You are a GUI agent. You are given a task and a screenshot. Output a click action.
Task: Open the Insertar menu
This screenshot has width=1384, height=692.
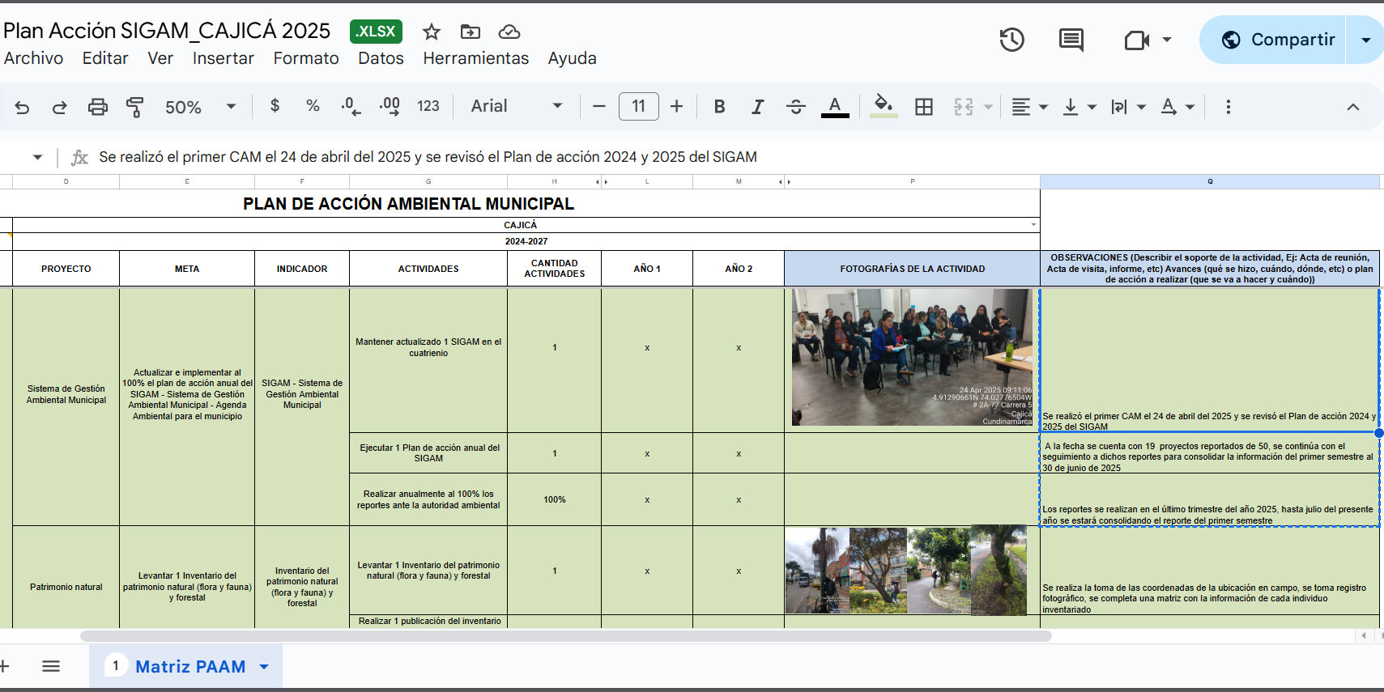point(223,58)
